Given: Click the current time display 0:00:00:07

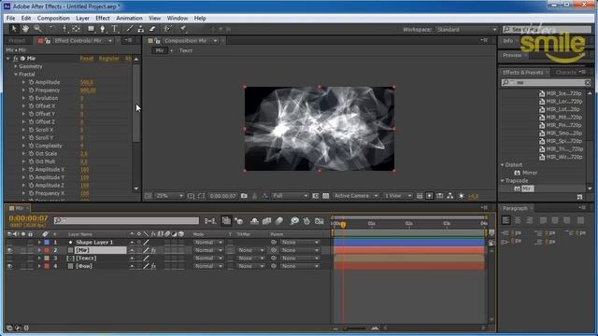Looking at the screenshot, I should [x=28, y=218].
